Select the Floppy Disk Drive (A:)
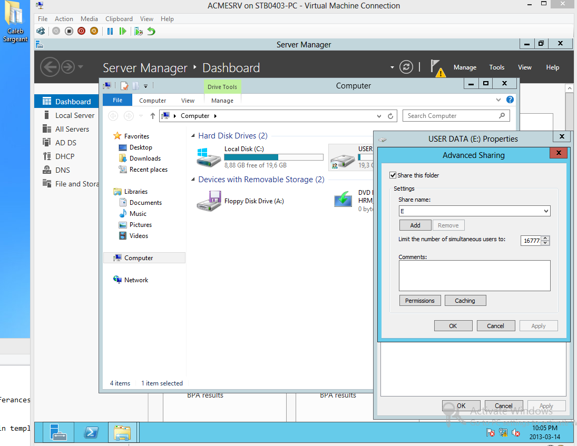Image resolution: width=577 pixels, height=446 pixels. 240,201
